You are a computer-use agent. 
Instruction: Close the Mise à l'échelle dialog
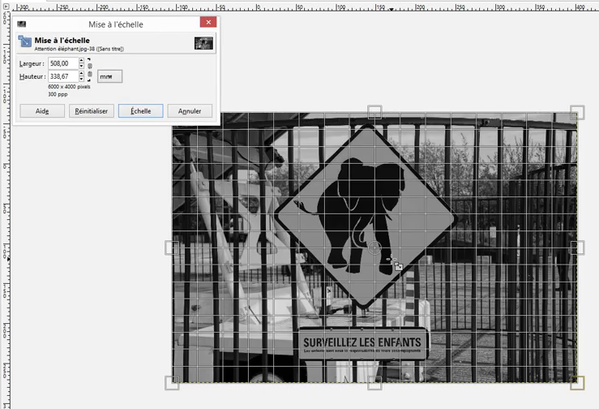208,24
